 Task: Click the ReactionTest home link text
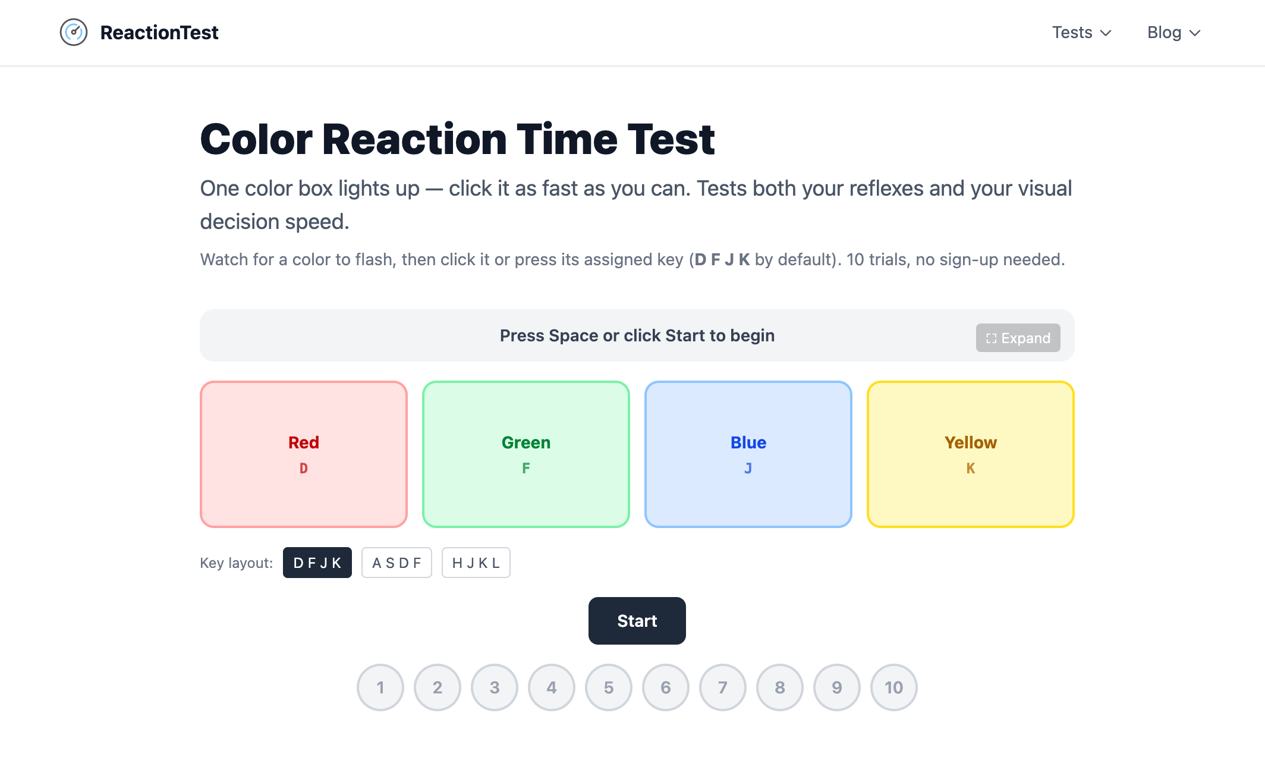pyautogui.click(x=159, y=32)
